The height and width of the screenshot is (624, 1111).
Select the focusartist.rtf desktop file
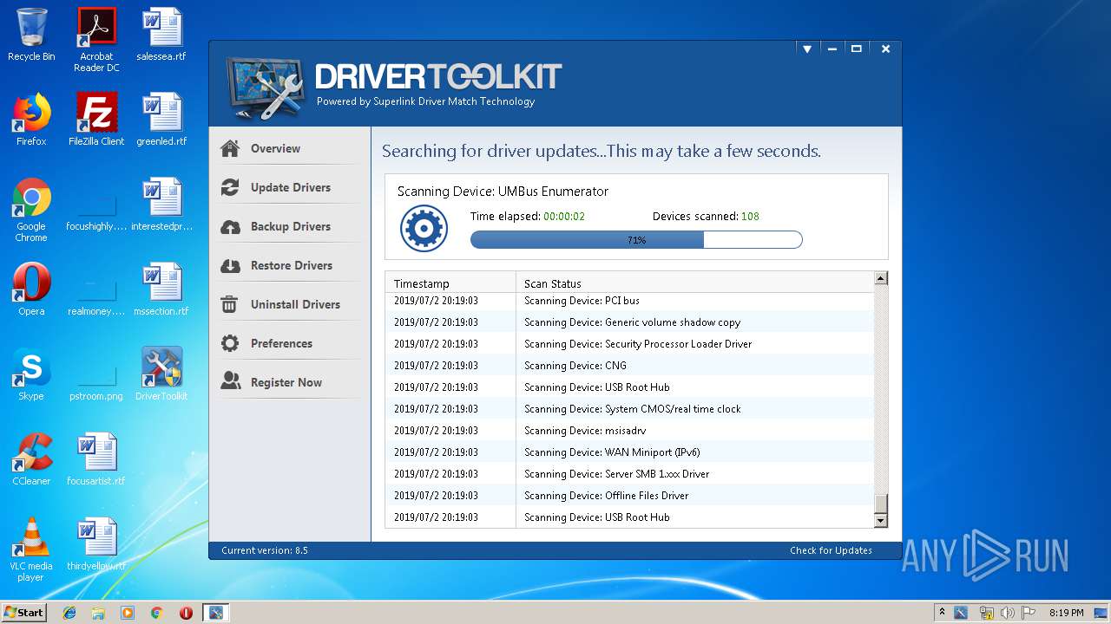point(96,459)
